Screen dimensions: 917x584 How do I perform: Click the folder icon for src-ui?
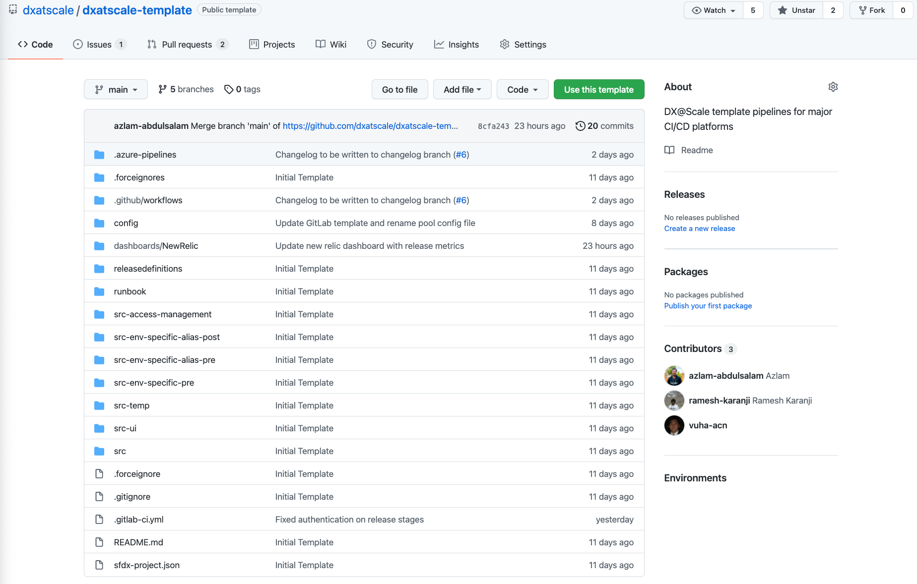click(99, 428)
